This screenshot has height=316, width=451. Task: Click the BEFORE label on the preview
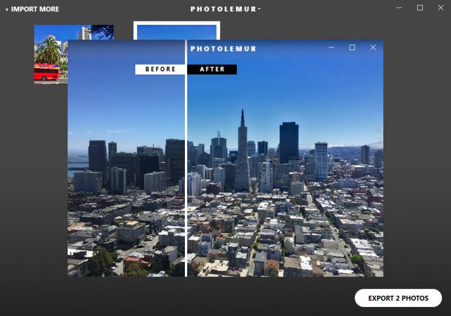coord(161,69)
